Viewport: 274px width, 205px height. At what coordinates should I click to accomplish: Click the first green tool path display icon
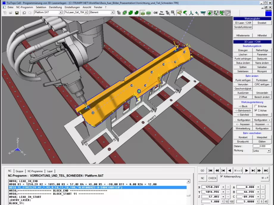tap(143, 13)
